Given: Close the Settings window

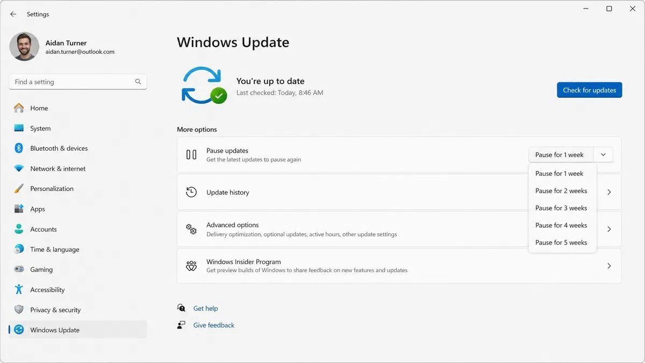Looking at the screenshot, I should coord(633,9).
